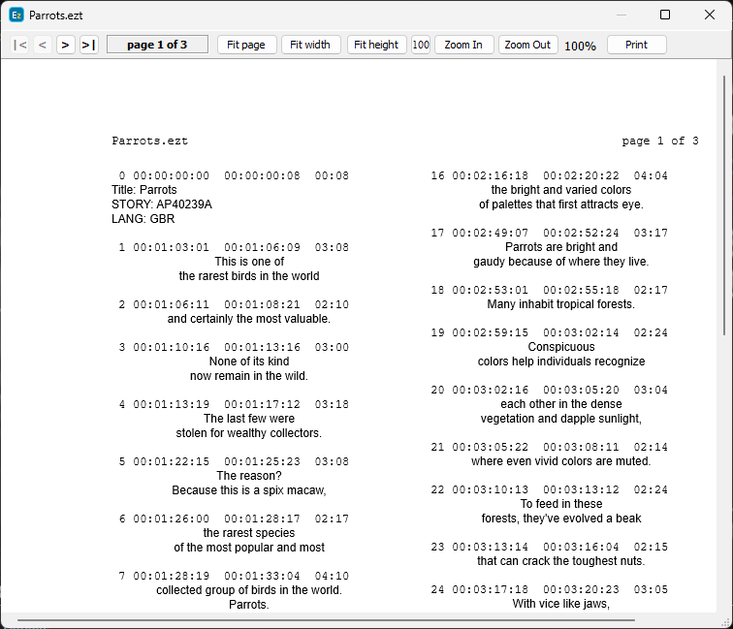Click the page 1 of 3 indicator

tap(157, 45)
